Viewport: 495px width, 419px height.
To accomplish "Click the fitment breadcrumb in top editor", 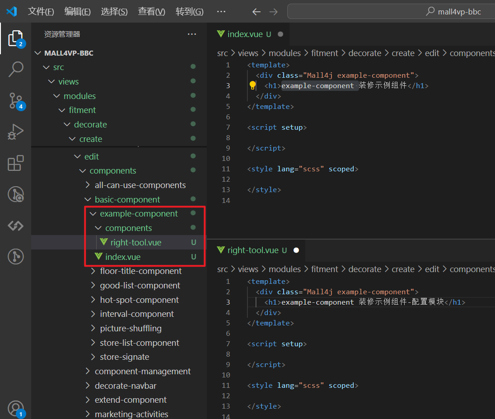I will (324, 53).
